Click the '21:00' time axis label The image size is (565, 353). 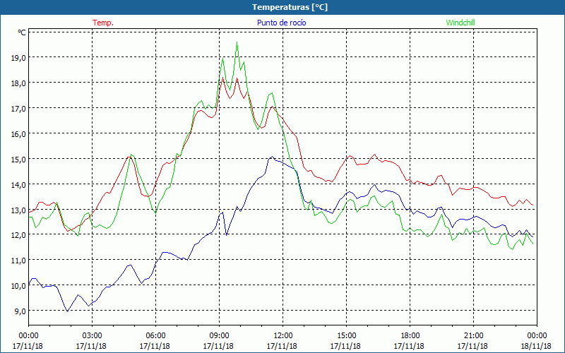[x=473, y=336]
